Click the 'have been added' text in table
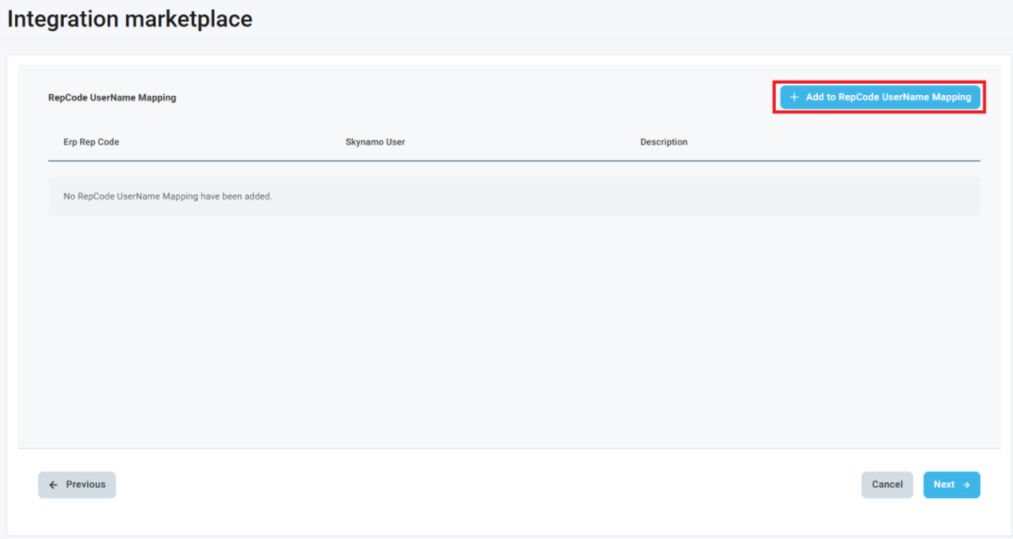This screenshot has width=1013, height=539. pyautogui.click(x=236, y=196)
